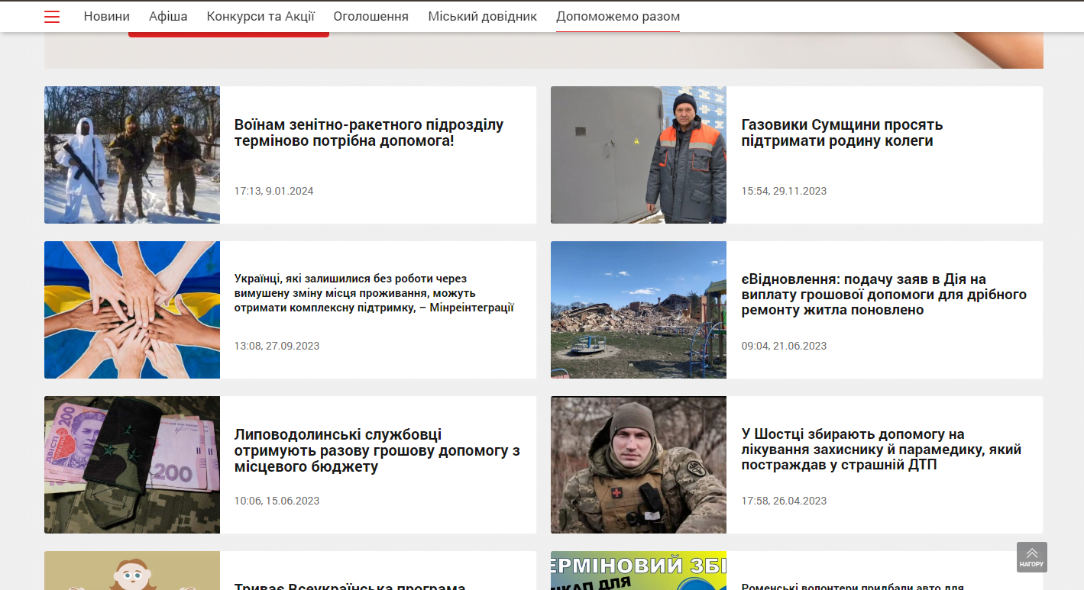
Task: Open Липоводолинські службовці article
Action: tap(377, 450)
